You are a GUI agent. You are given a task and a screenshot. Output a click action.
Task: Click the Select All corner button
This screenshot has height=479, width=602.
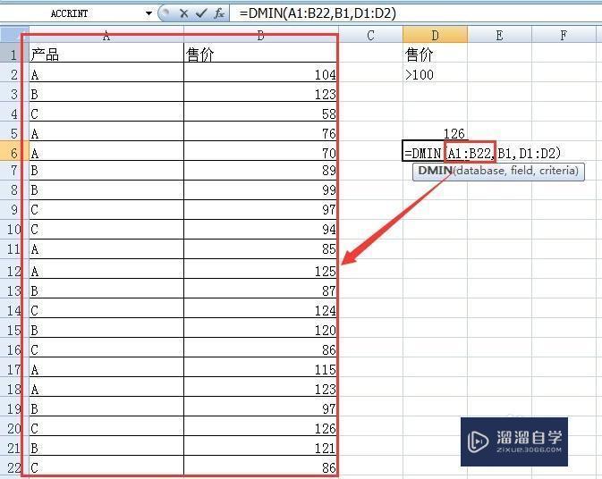(14, 35)
